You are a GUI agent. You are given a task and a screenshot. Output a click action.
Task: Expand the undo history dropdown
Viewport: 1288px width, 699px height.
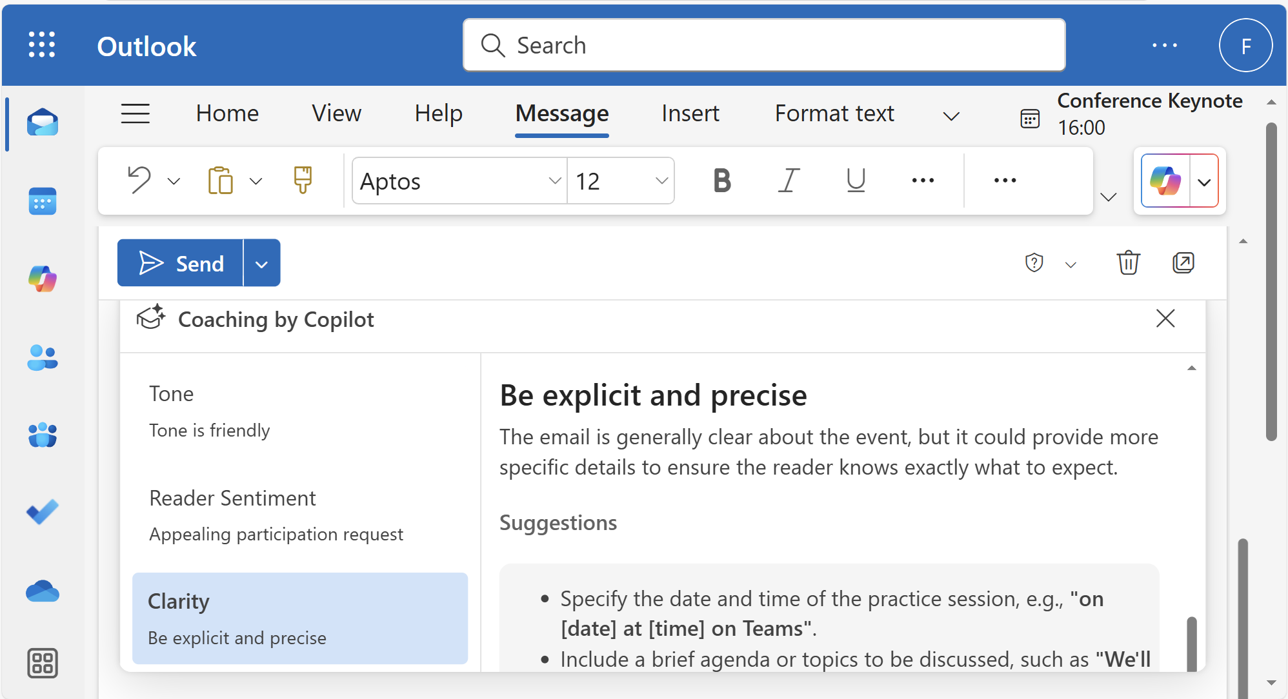click(174, 181)
